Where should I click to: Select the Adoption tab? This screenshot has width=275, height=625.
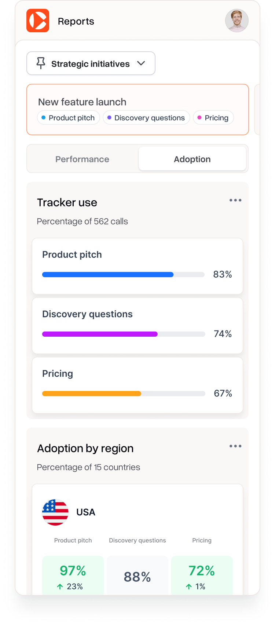(192, 159)
